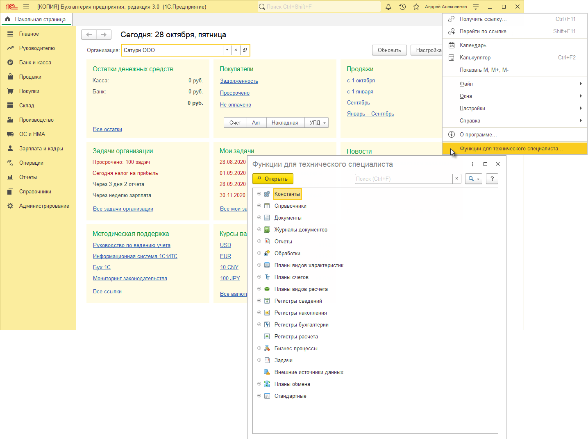Click the dialog search field Поиск (Ctrl+F)

tap(404, 179)
